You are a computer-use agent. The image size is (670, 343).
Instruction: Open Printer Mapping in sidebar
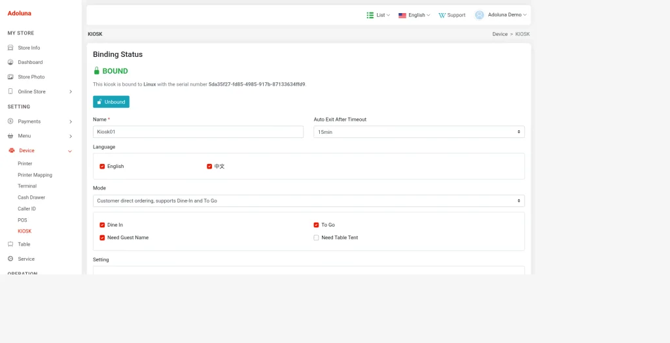pos(35,175)
